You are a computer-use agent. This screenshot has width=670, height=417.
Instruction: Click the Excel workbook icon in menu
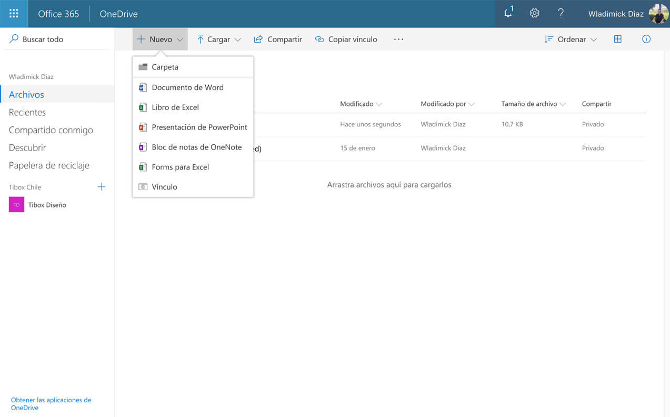[x=143, y=107]
